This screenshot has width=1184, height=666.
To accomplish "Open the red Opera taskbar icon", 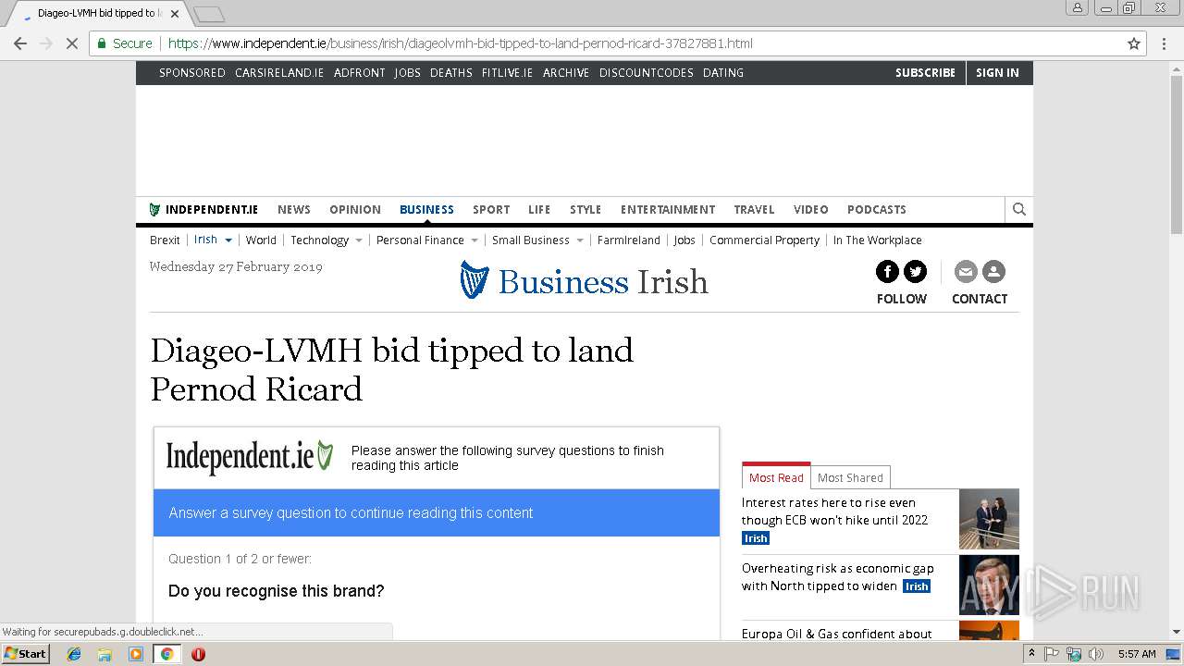I will (198, 654).
